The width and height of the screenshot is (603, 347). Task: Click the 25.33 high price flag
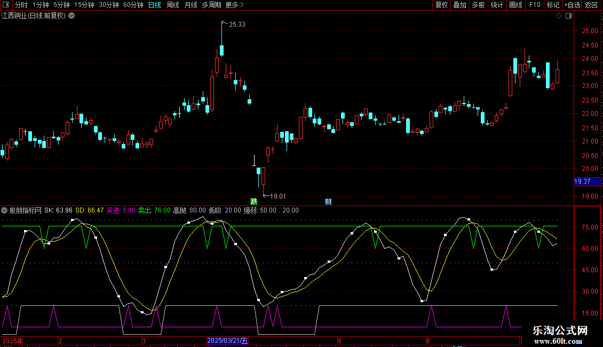[236, 24]
